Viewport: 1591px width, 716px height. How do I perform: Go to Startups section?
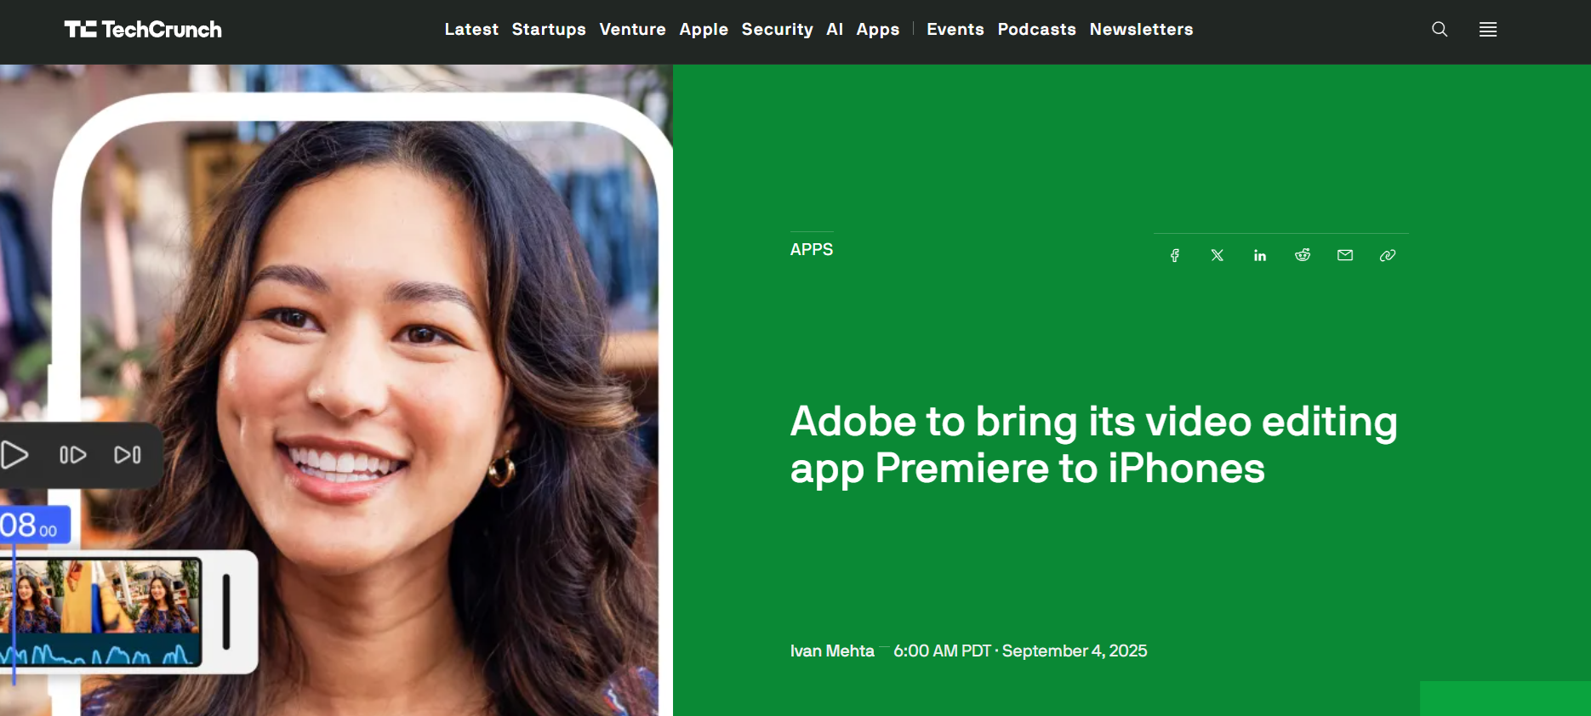tap(549, 30)
